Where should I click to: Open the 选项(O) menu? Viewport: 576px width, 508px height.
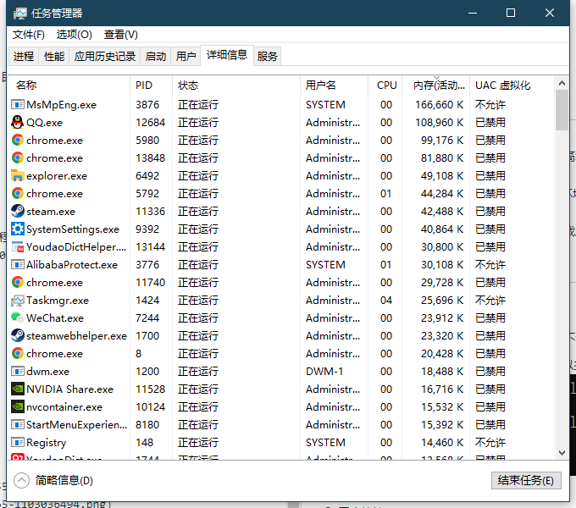(x=75, y=35)
